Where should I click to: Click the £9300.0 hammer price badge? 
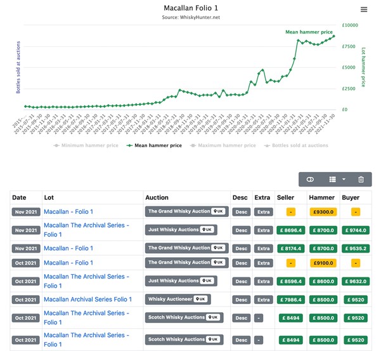(323, 211)
